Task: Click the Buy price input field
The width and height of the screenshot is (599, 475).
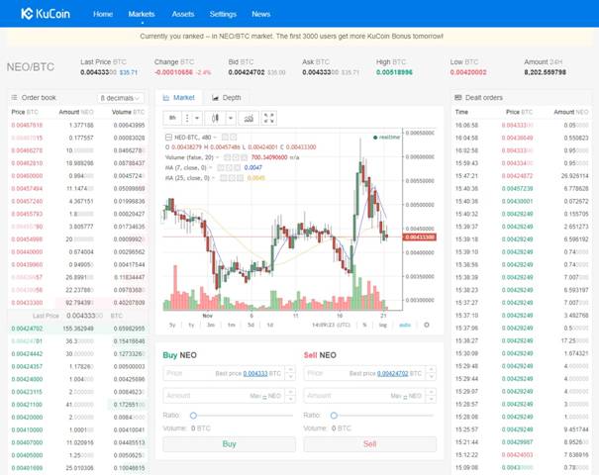Action: (225, 373)
